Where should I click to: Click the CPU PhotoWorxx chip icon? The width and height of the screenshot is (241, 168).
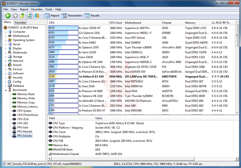14,115
